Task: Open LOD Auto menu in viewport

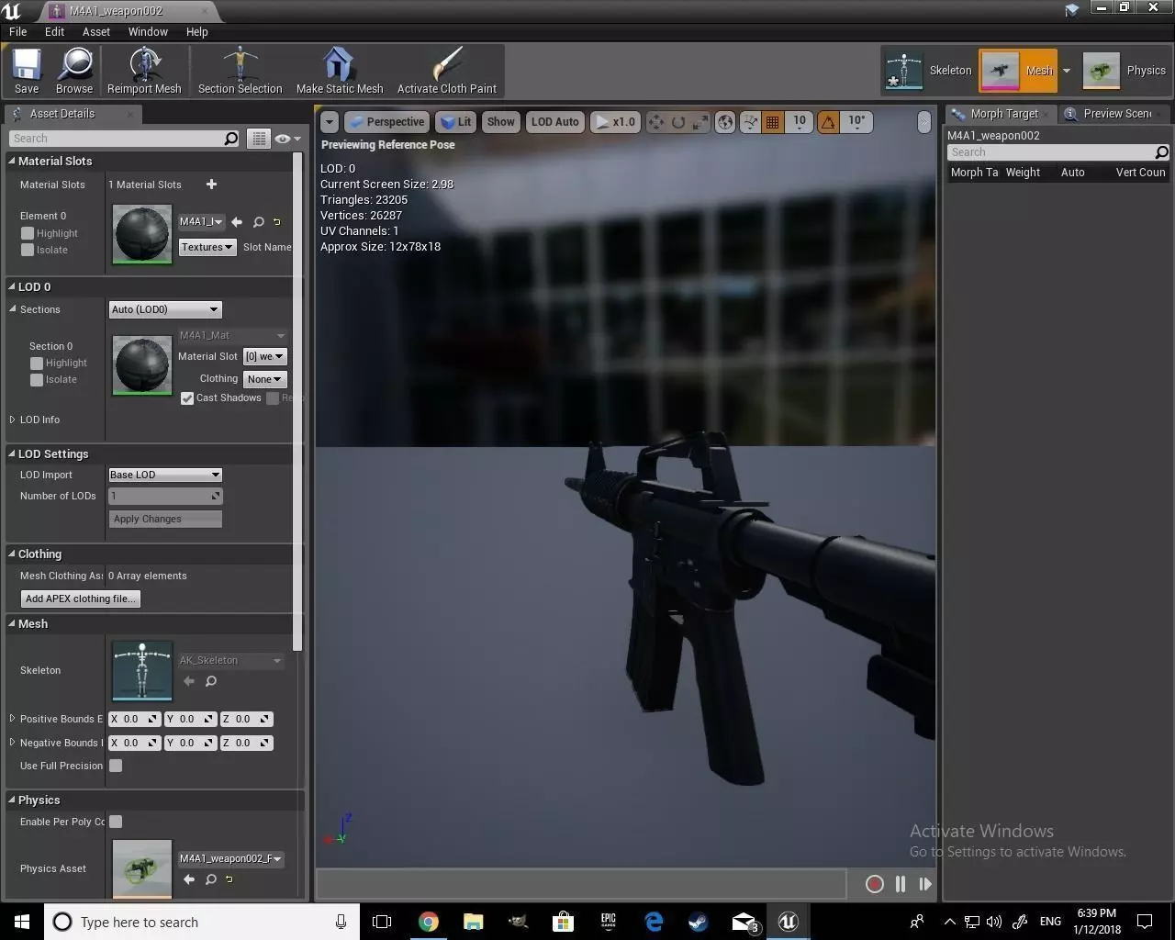Action: tap(555, 121)
